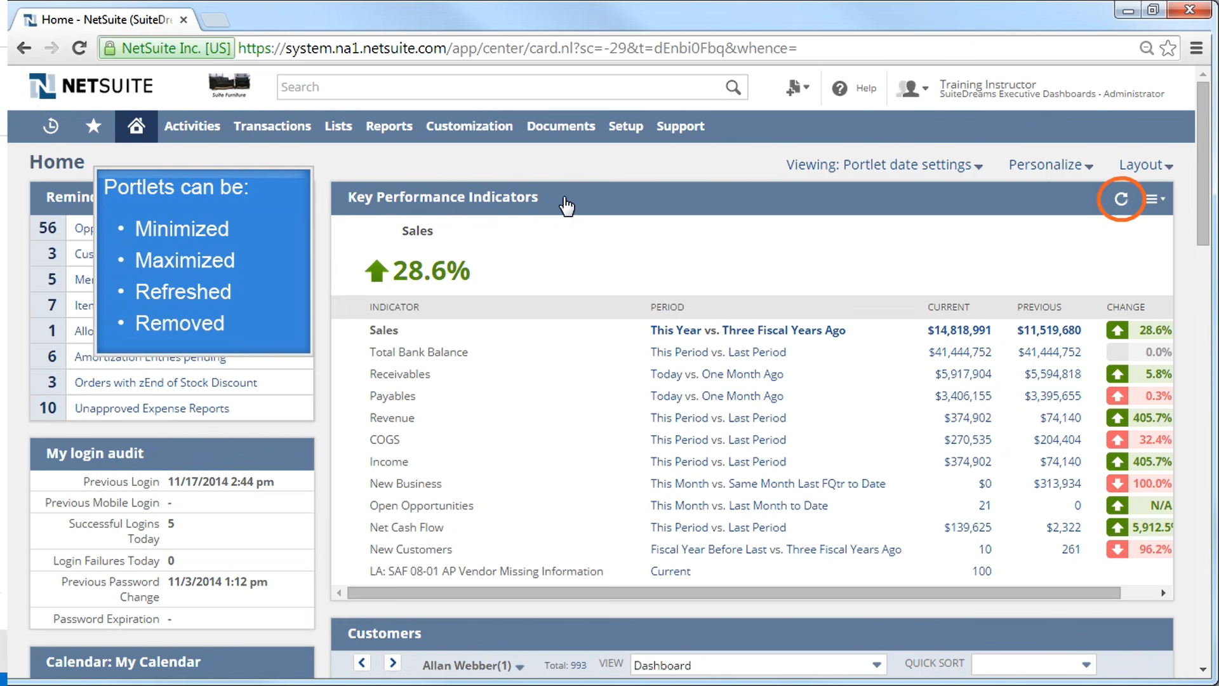Open the Create New menu icon

[x=797, y=88]
